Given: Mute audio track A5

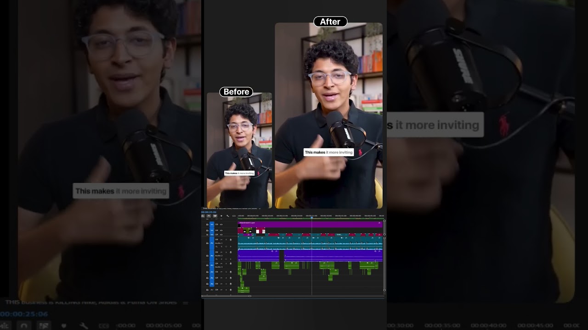Looking at the screenshot, I should coord(221,278).
